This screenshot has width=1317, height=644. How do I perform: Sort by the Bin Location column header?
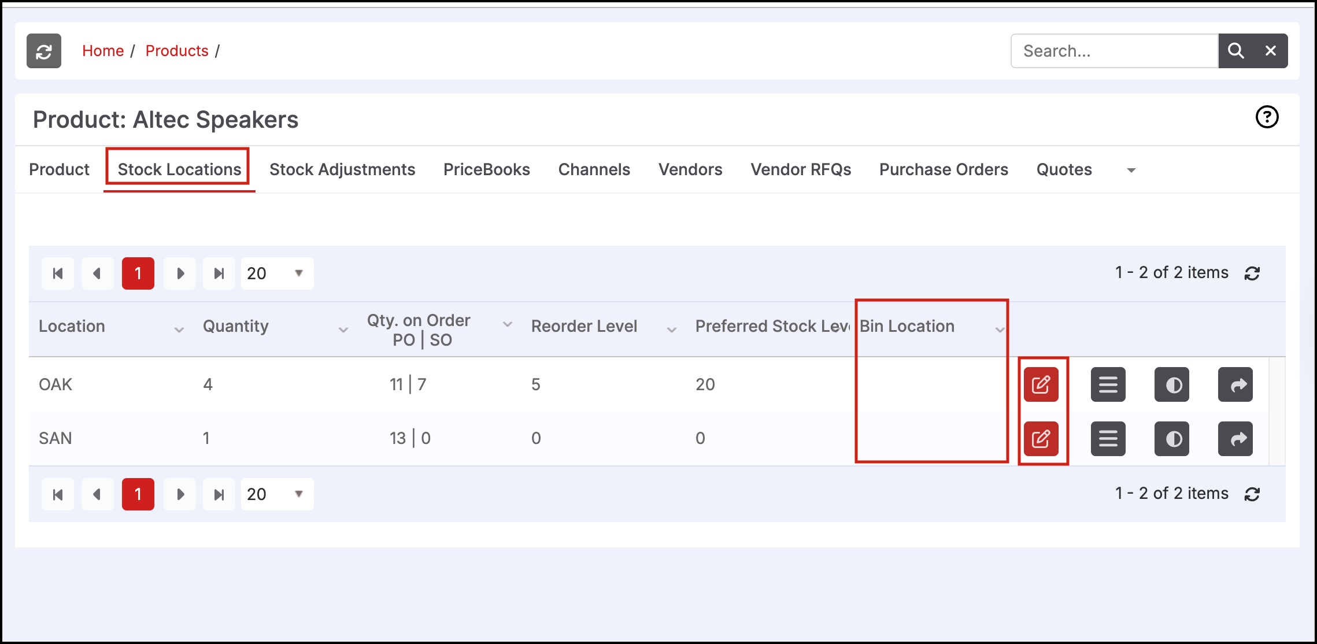pos(907,326)
